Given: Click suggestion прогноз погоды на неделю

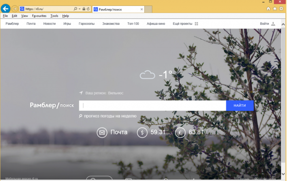Looking at the screenshot, I should pyautogui.click(x=110, y=116).
